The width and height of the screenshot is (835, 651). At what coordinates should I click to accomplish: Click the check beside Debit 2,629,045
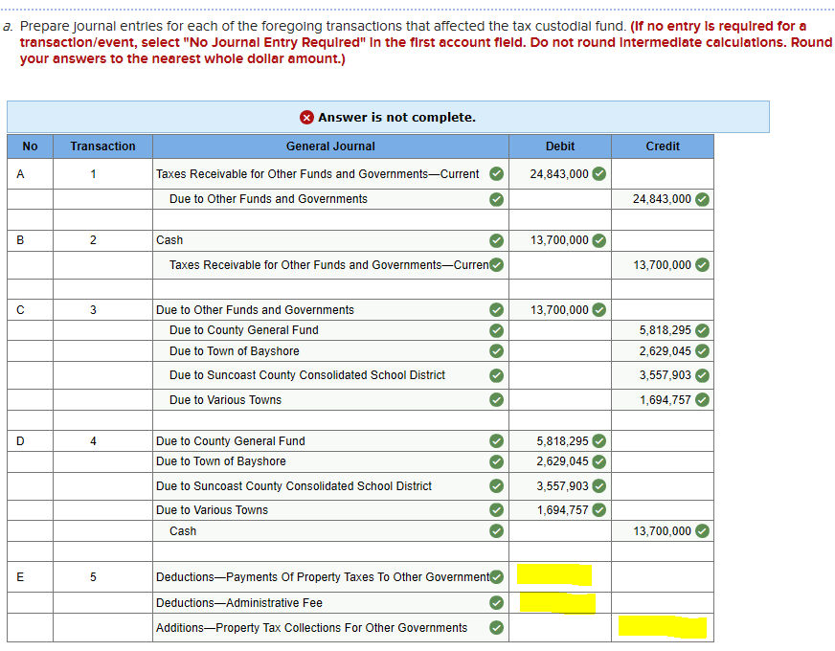(x=599, y=461)
